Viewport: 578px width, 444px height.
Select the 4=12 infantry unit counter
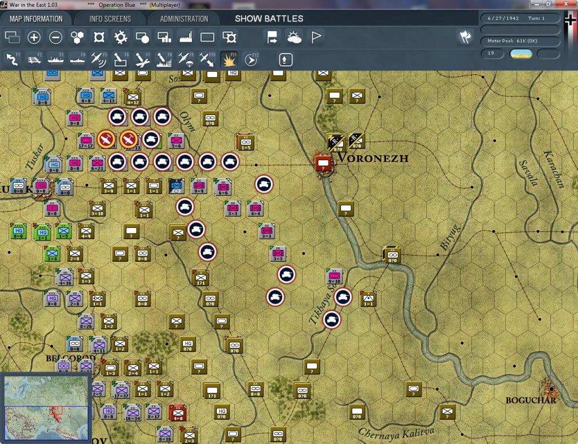133,97
